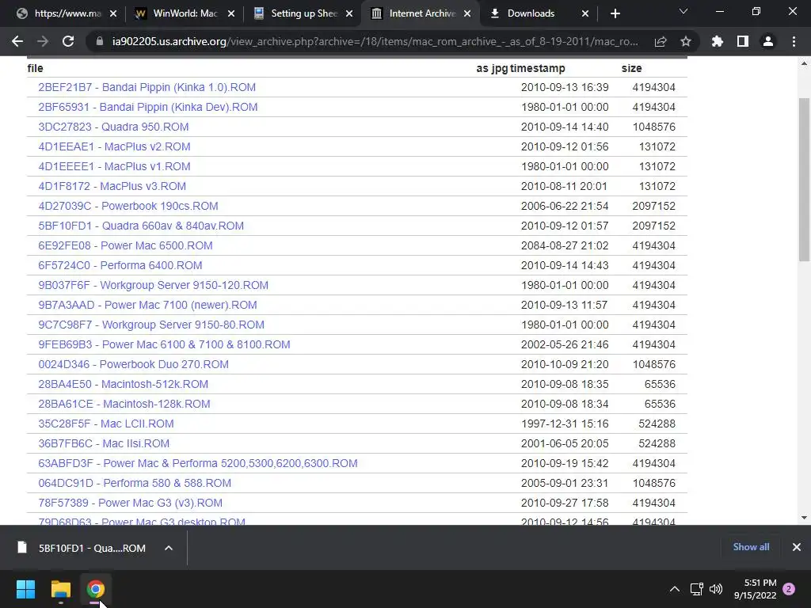The height and width of the screenshot is (608, 811).
Task: Download Quadra 660av & 840av.ROM
Action: 141,226
